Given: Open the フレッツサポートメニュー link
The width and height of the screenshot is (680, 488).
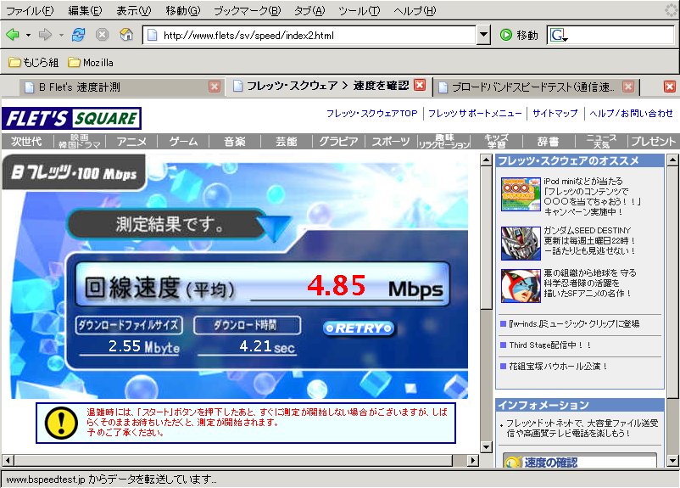Looking at the screenshot, I should (475, 114).
